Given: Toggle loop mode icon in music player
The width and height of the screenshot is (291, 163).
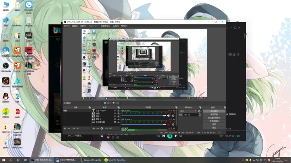Looking at the screenshot, I should tap(159, 136).
